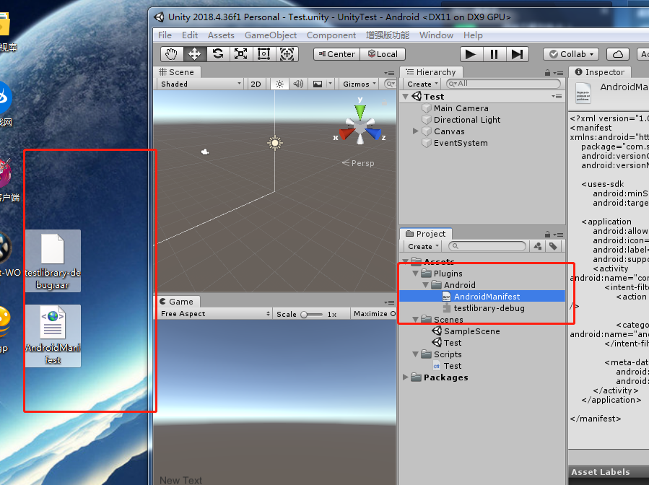Expand the Canvas object
This screenshot has width=649, height=485.
[x=416, y=131]
